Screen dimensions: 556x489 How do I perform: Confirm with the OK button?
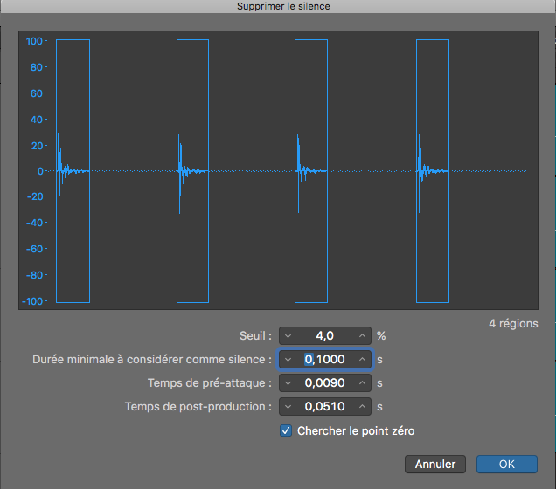click(507, 465)
